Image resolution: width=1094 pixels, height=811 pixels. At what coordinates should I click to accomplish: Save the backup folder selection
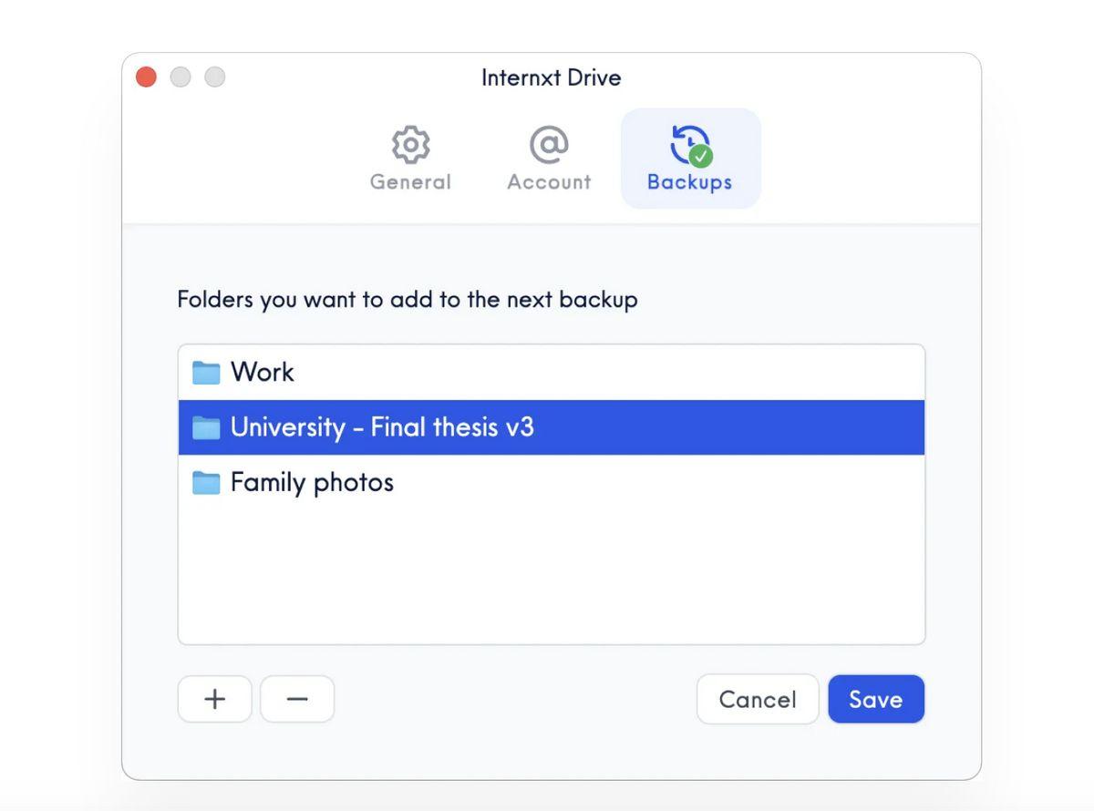tap(876, 699)
